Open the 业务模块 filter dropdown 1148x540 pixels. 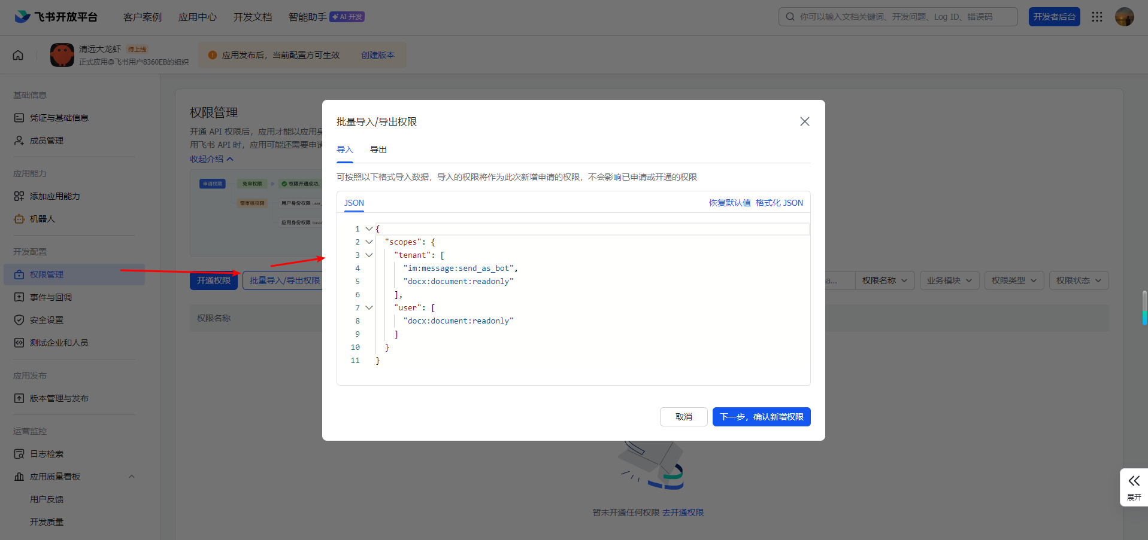pyautogui.click(x=949, y=280)
